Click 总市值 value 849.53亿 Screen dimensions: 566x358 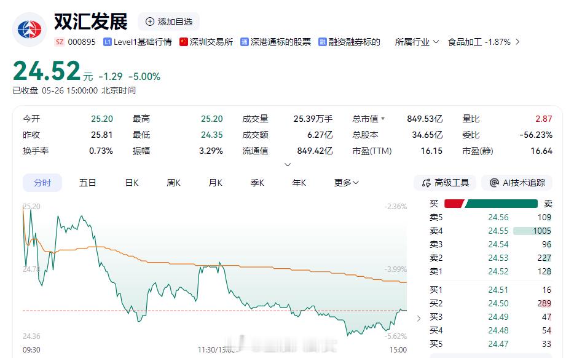[425, 119]
